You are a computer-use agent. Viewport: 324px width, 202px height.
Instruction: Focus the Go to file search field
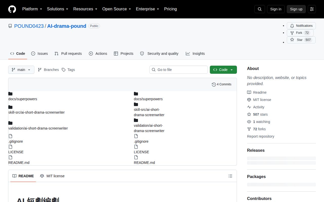pyautogui.click(x=178, y=70)
